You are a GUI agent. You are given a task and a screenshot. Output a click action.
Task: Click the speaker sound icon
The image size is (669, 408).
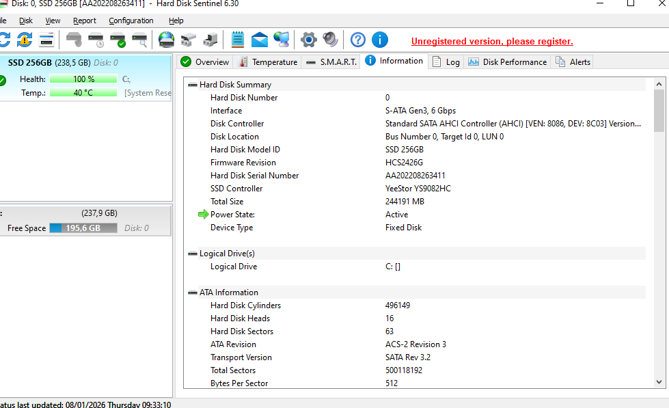(x=331, y=40)
